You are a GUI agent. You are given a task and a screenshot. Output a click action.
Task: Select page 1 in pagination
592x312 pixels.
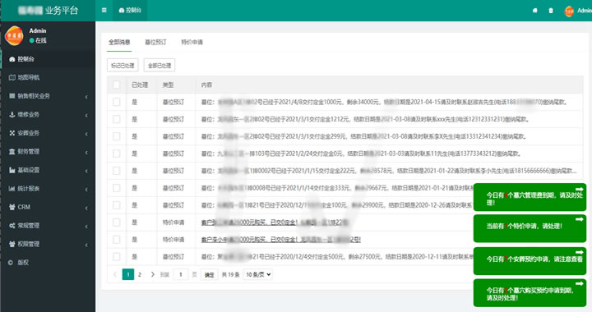tap(128, 274)
